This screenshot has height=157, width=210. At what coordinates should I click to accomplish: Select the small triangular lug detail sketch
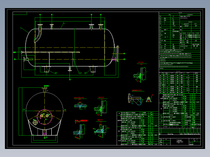click(x=149, y=99)
